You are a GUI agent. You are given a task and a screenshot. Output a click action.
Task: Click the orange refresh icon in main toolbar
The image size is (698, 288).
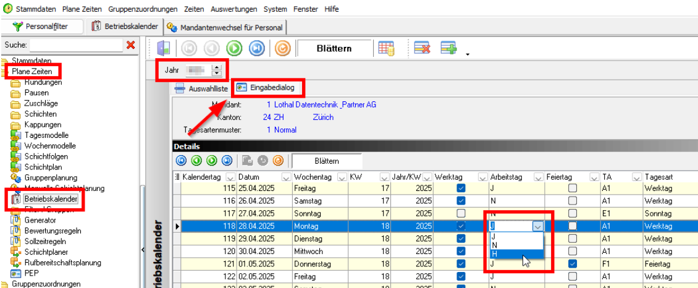pos(282,48)
